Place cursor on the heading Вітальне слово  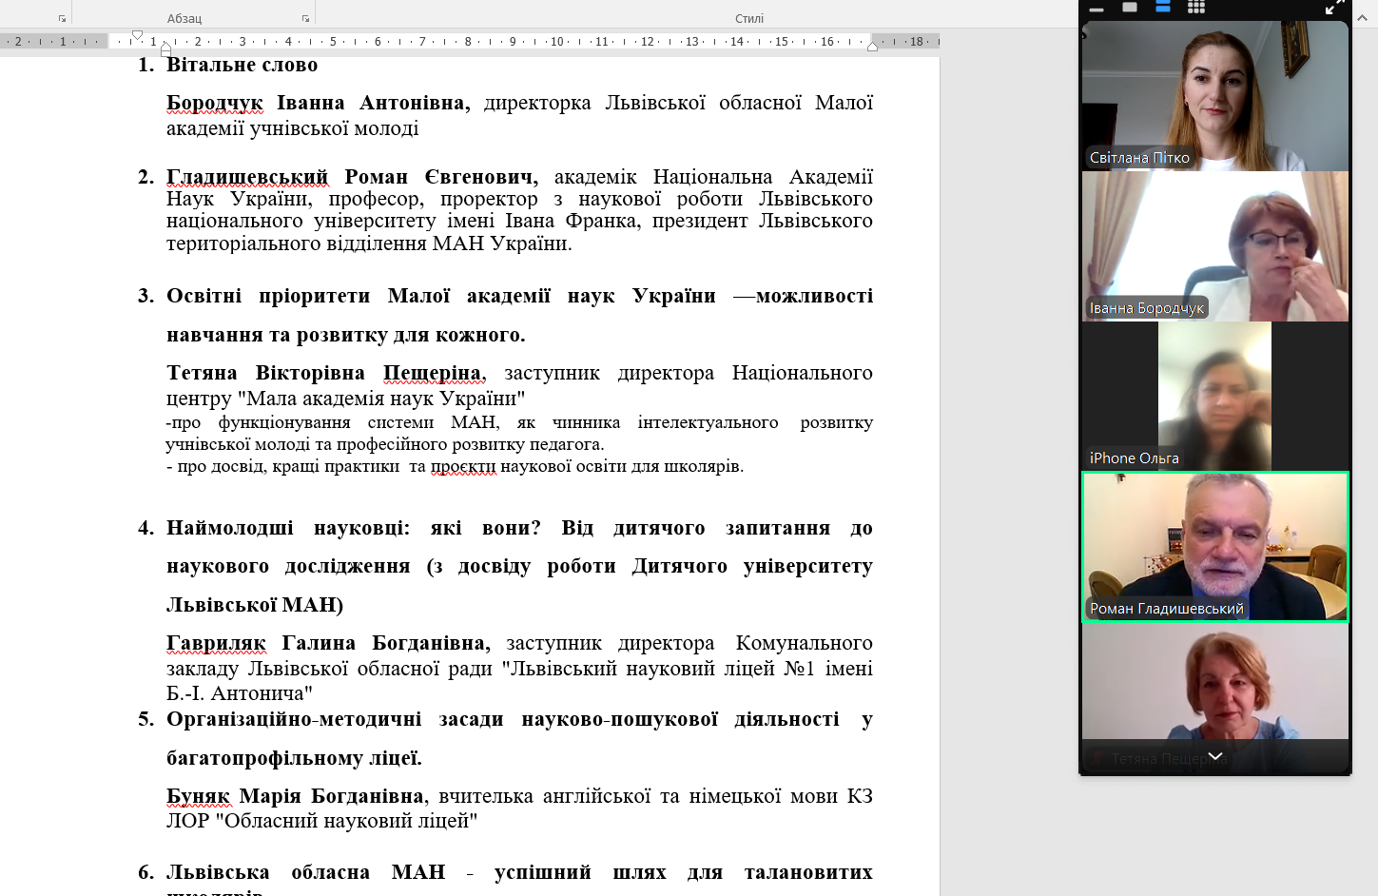pyautogui.click(x=242, y=65)
